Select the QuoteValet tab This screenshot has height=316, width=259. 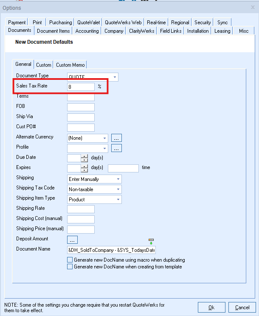point(88,23)
